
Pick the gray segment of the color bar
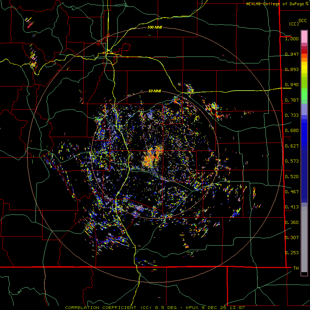click(x=304, y=239)
